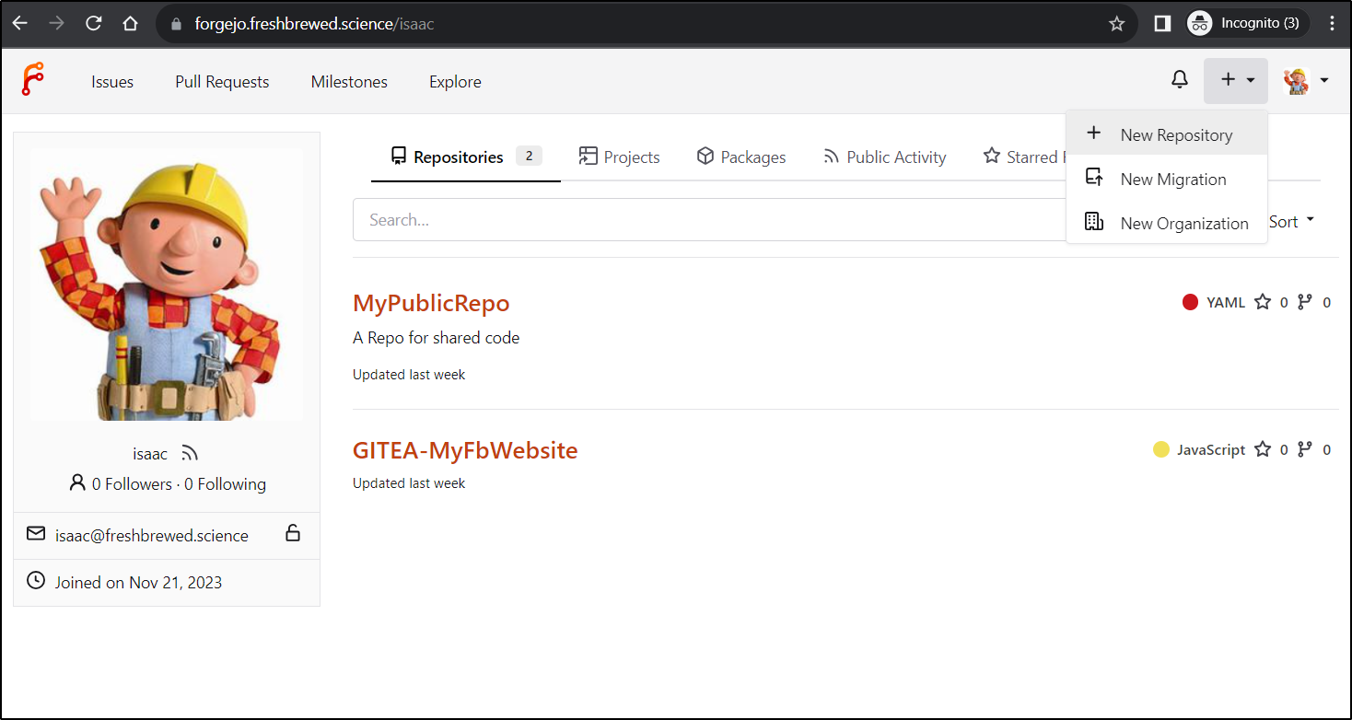Bookmark the page with the star icon
Screen dimensions: 1352x720
click(1117, 24)
